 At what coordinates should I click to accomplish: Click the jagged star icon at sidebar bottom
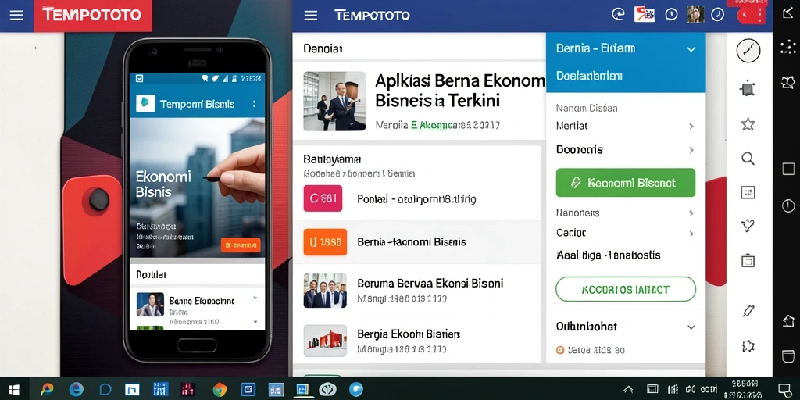(748, 346)
